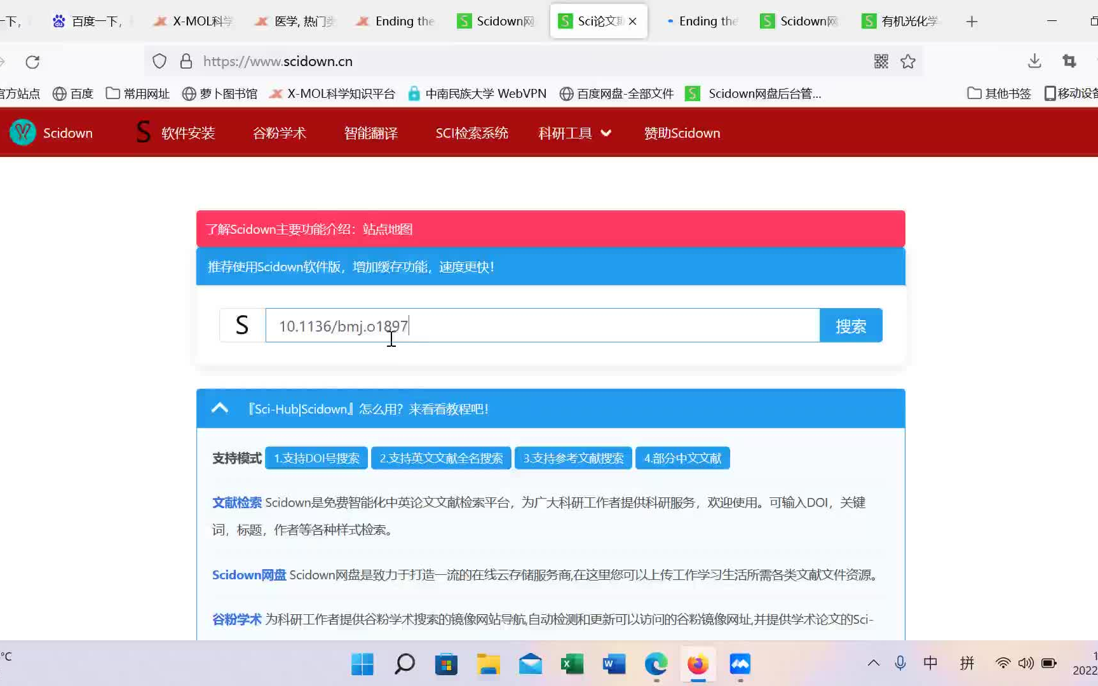Viewport: 1098px width, 686px height.
Task: Open the site security padlock icon
Action: coord(186,62)
